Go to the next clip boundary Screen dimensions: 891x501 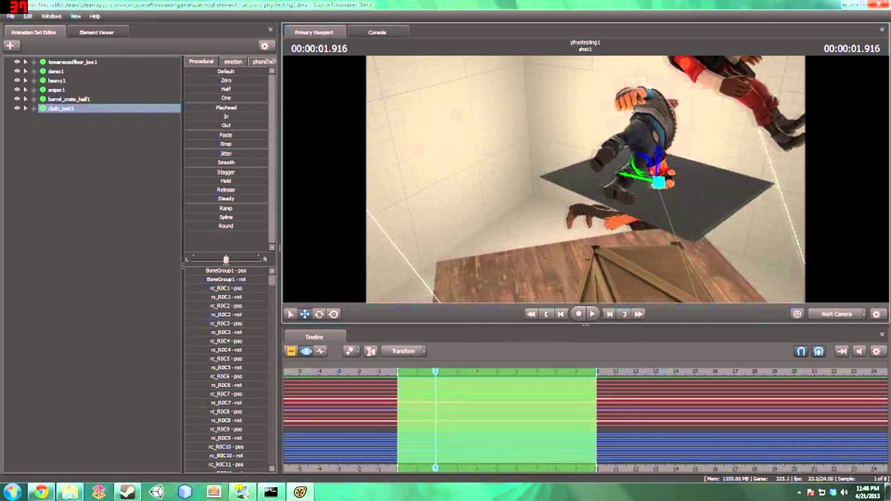pos(624,314)
